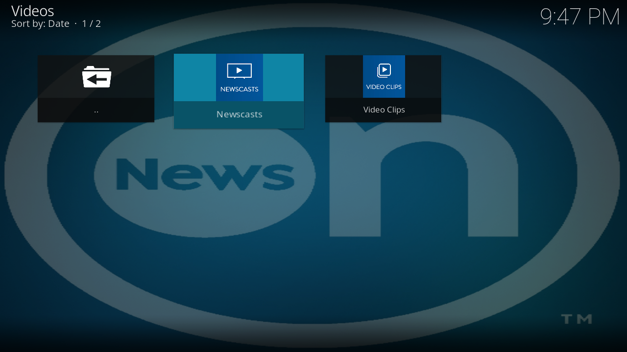Click the News word in the background logo

(x=205, y=175)
